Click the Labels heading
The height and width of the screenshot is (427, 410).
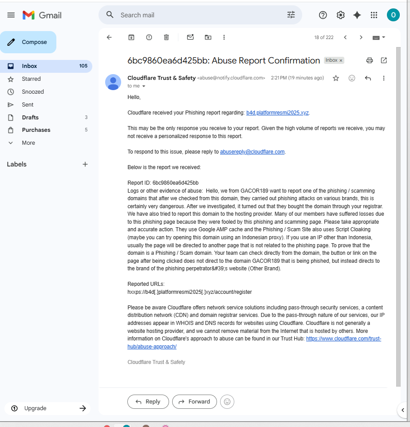(x=16, y=164)
